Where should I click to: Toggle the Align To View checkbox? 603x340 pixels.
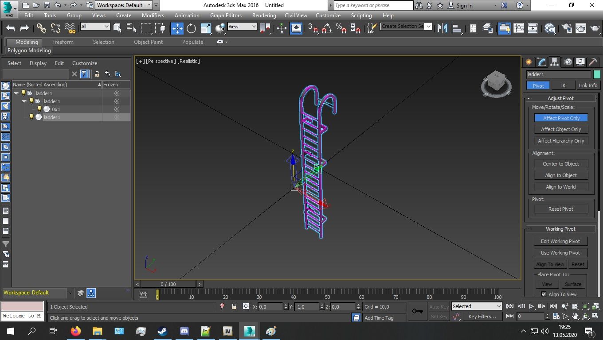[544, 294]
